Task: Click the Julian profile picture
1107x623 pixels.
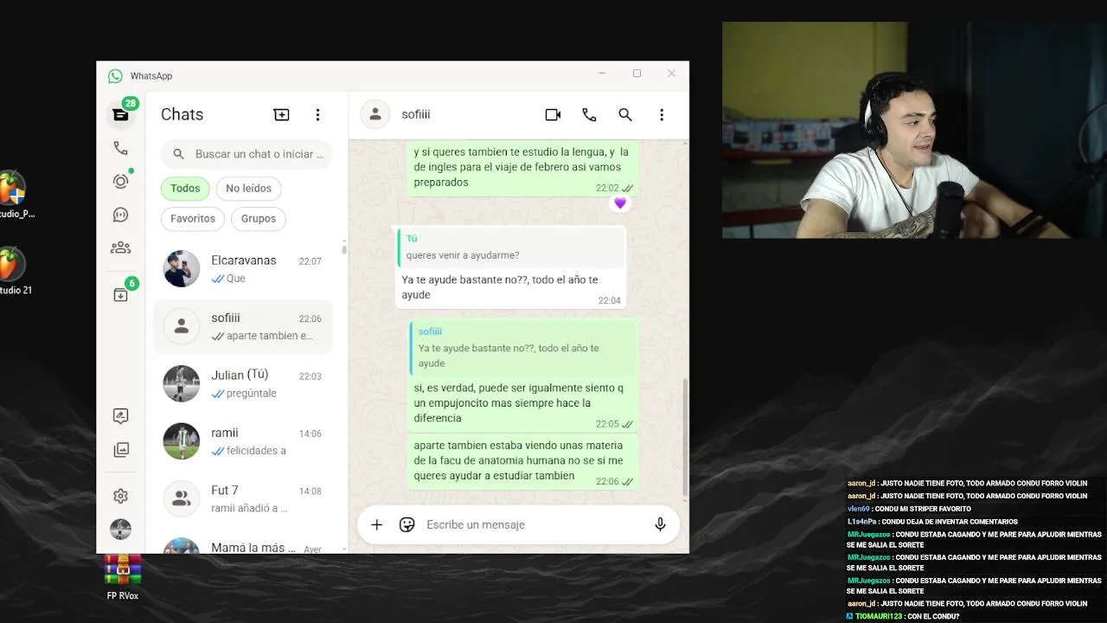Action: point(182,383)
